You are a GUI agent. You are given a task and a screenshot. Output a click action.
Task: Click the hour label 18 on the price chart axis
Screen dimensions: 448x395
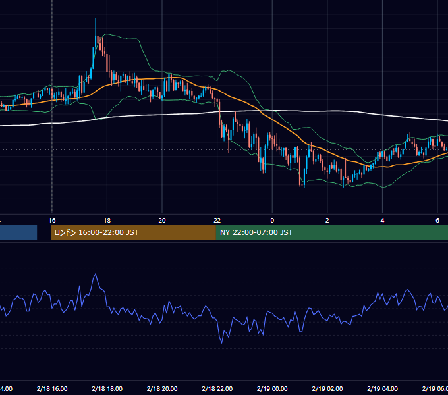click(x=107, y=221)
